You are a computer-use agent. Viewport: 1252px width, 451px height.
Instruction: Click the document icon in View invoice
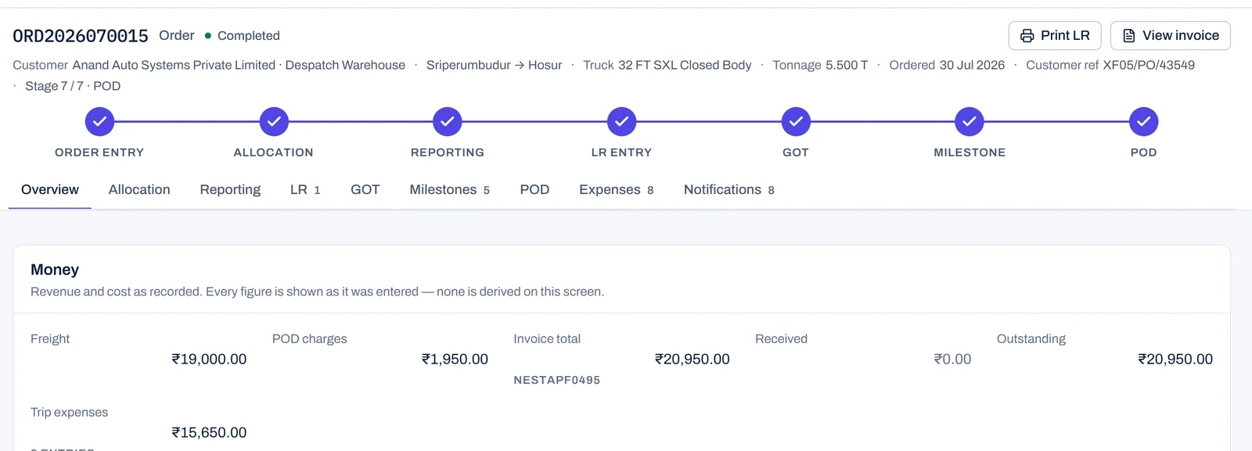click(x=1129, y=36)
